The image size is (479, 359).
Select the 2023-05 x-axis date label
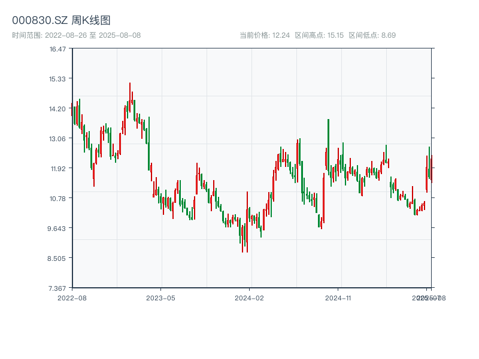[160, 297]
